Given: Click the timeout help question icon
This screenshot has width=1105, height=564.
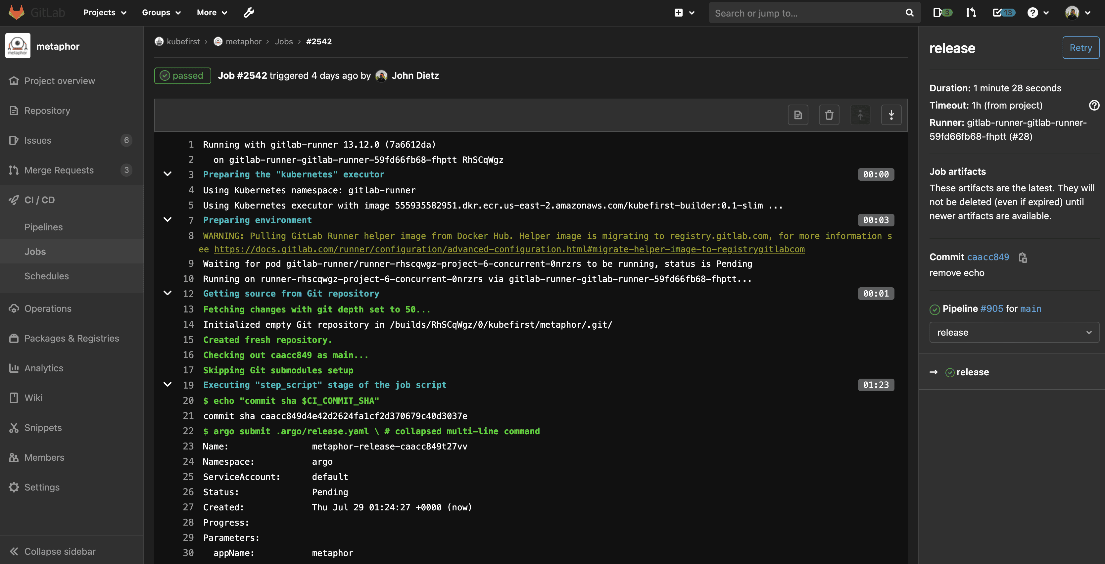Looking at the screenshot, I should [1094, 105].
